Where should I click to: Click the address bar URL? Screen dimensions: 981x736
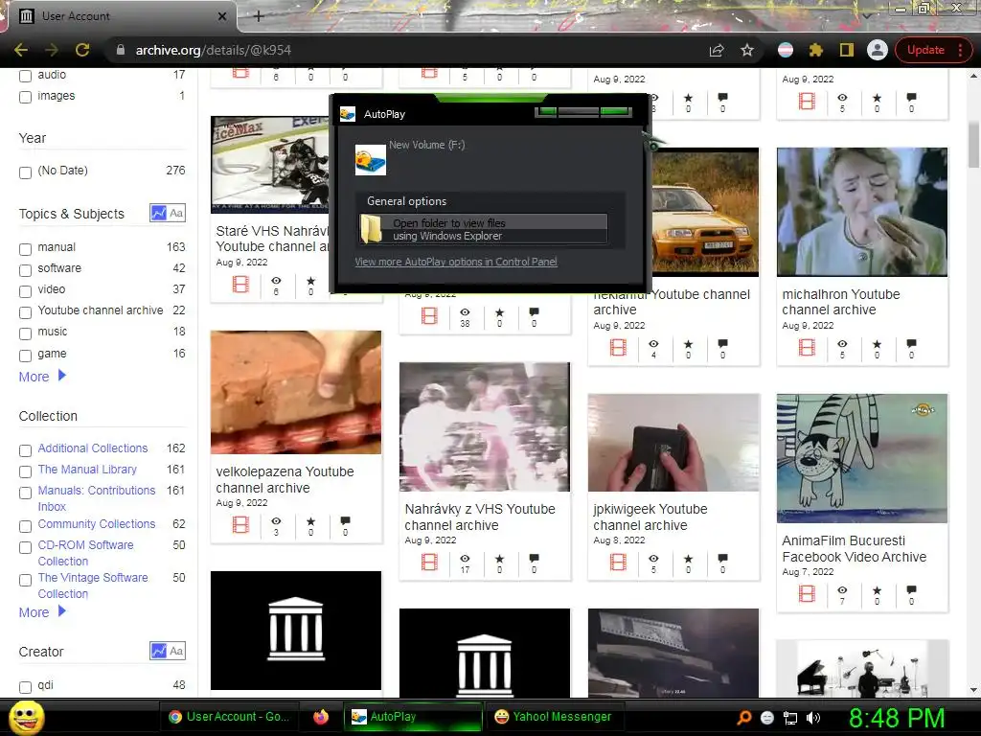tap(214, 50)
